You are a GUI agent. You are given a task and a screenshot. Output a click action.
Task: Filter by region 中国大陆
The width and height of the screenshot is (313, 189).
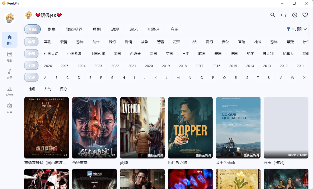click(51, 54)
